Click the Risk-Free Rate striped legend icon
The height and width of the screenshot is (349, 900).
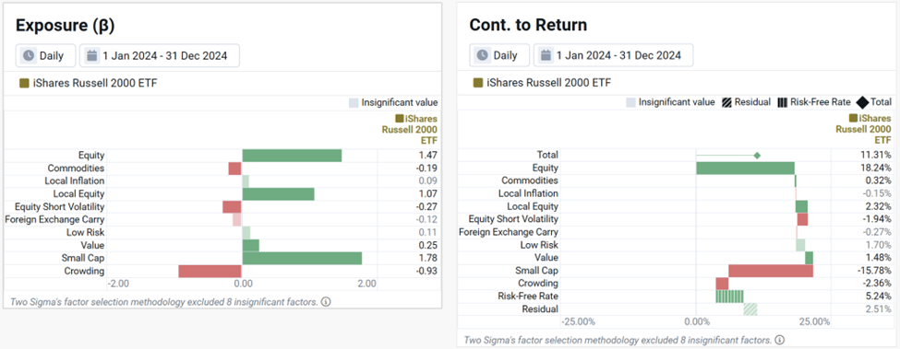pyautogui.click(x=783, y=102)
